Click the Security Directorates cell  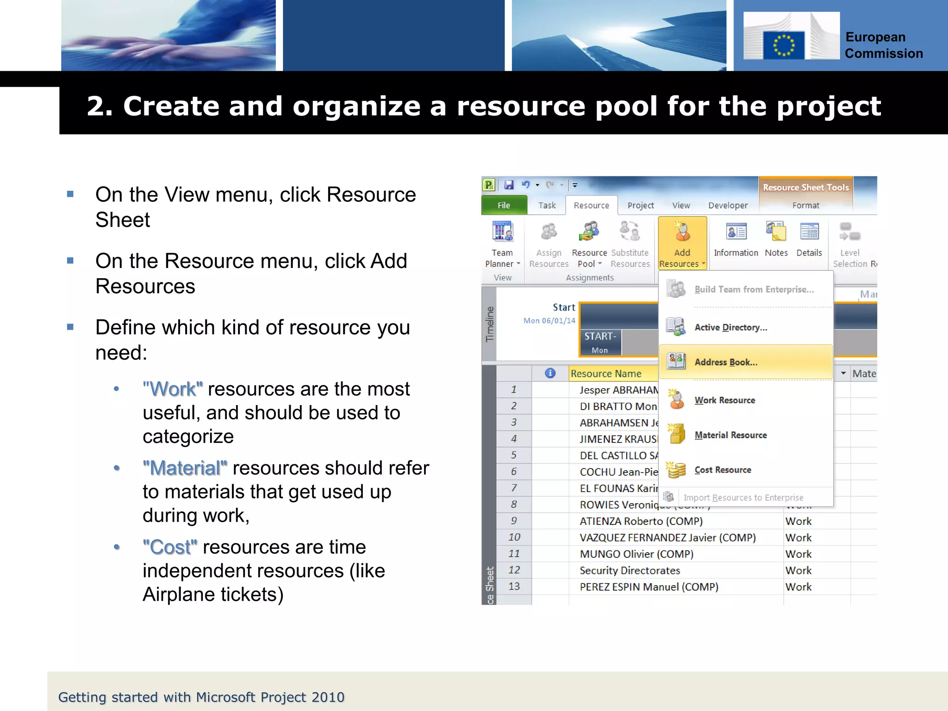coord(676,570)
